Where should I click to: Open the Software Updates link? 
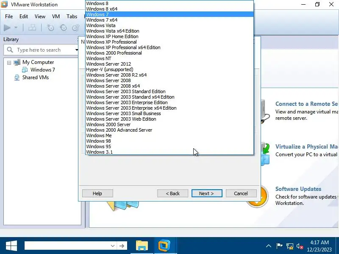click(x=298, y=189)
